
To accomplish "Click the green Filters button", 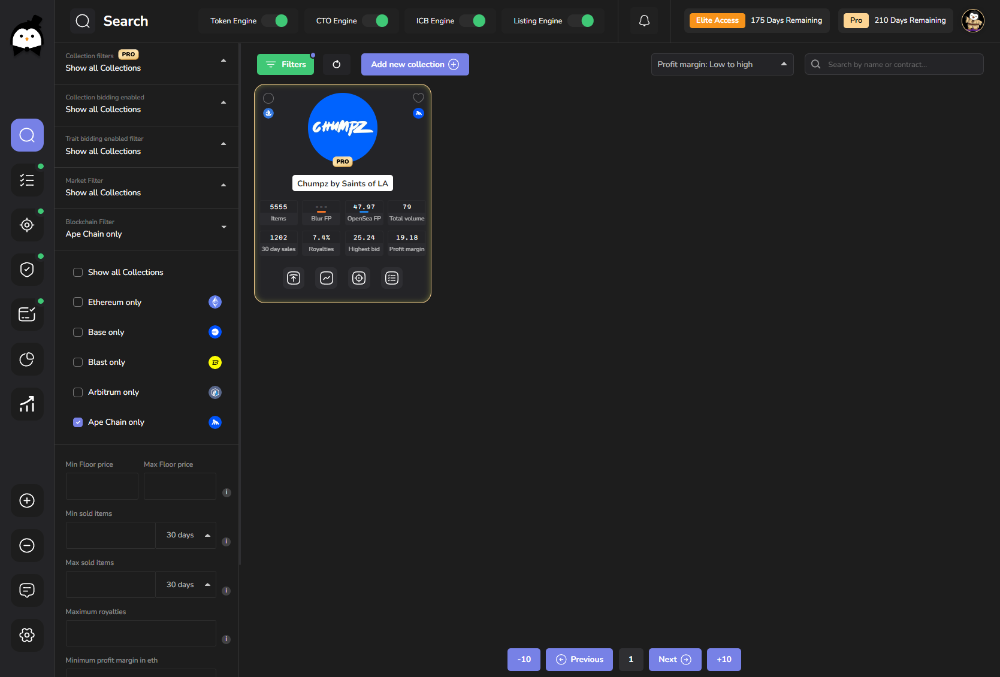I will pos(285,64).
